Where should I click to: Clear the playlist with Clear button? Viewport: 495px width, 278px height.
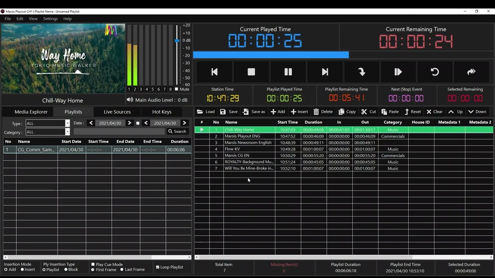[x=435, y=112]
